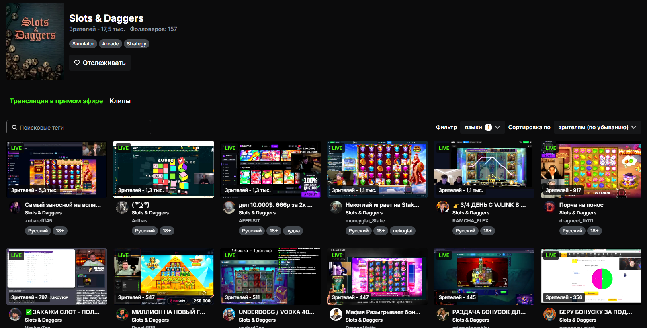The height and width of the screenshot is (328, 647).
Task: Open the zubarefff45 channel name link
Action: coord(39,221)
